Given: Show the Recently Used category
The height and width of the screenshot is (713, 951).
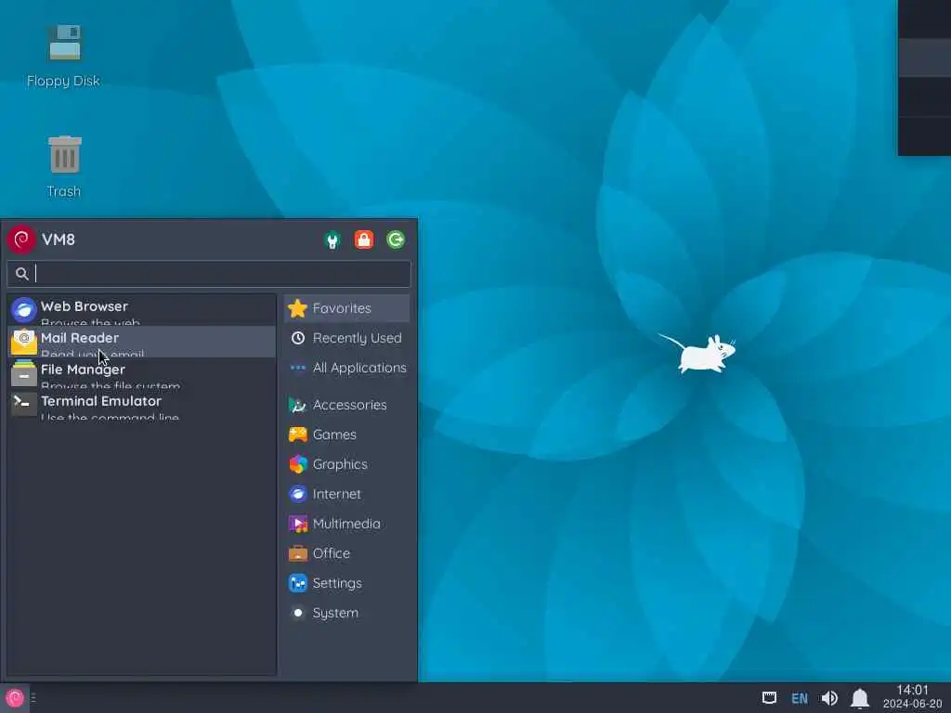Looking at the screenshot, I should (x=347, y=338).
